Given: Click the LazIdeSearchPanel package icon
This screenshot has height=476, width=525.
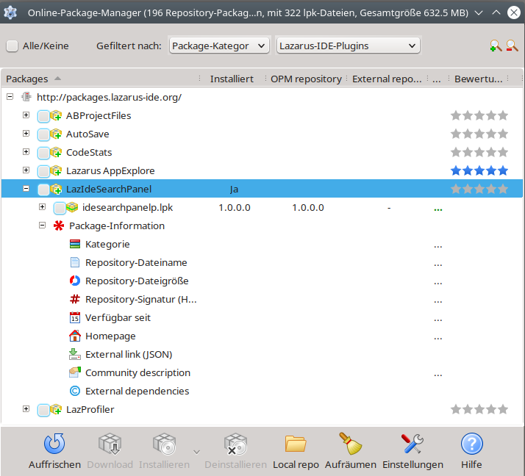Looking at the screenshot, I should (x=56, y=190).
